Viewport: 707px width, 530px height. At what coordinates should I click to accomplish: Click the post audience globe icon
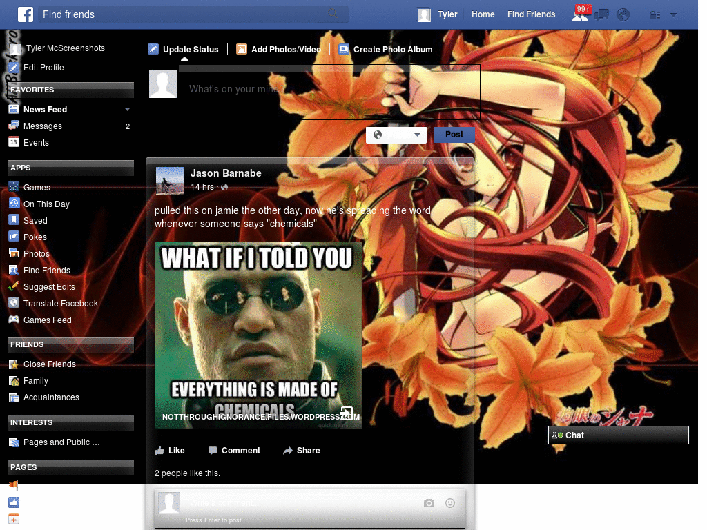pyautogui.click(x=224, y=187)
